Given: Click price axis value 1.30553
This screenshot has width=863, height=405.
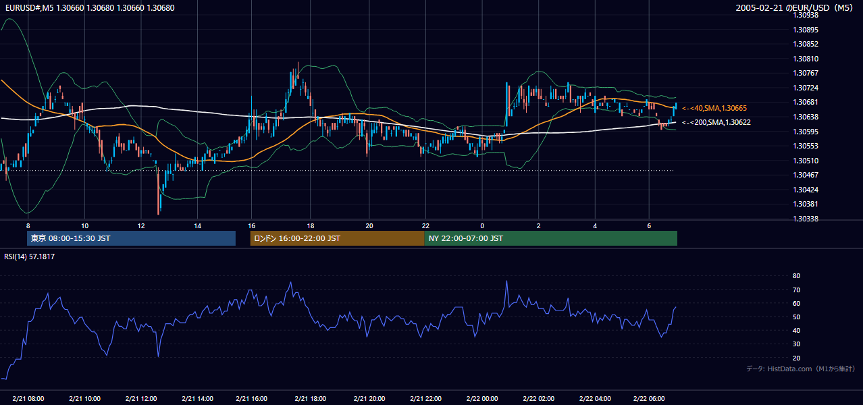Looking at the screenshot, I should tap(806, 146).
